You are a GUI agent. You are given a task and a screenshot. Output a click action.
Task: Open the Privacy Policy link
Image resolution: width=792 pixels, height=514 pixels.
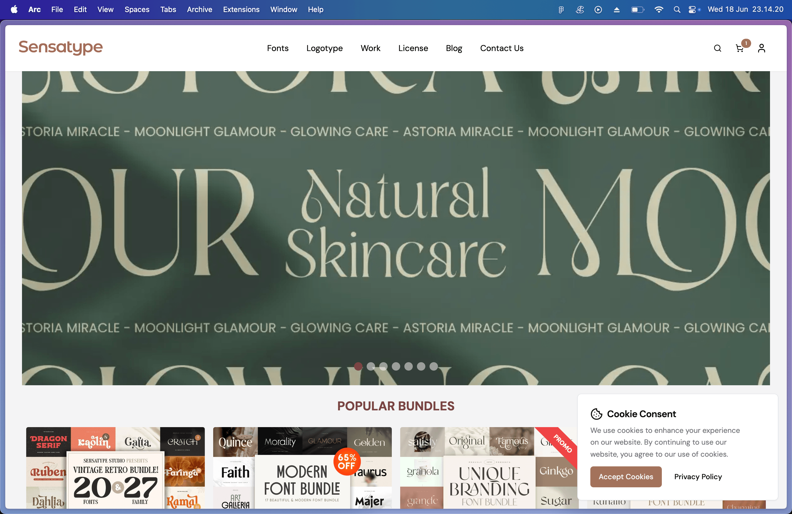tap(698, 476)
